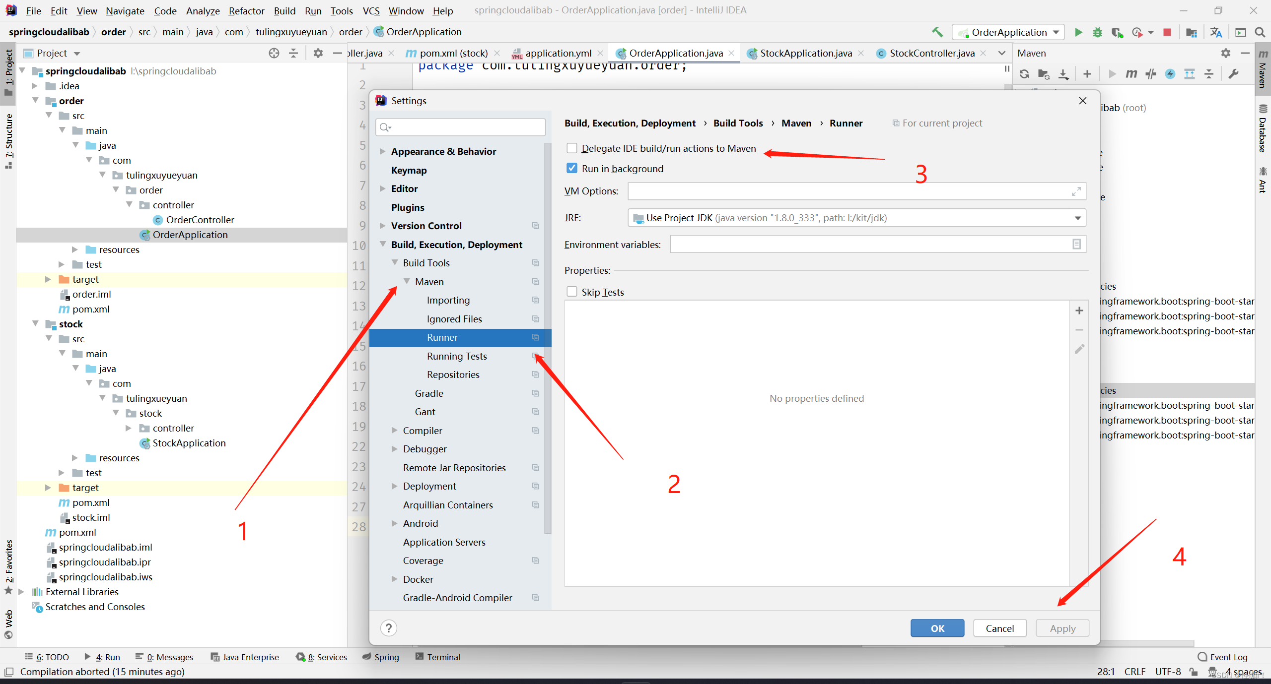Open Maven panel gear options
1271x684 pixels.
(x=1226, y=53)
